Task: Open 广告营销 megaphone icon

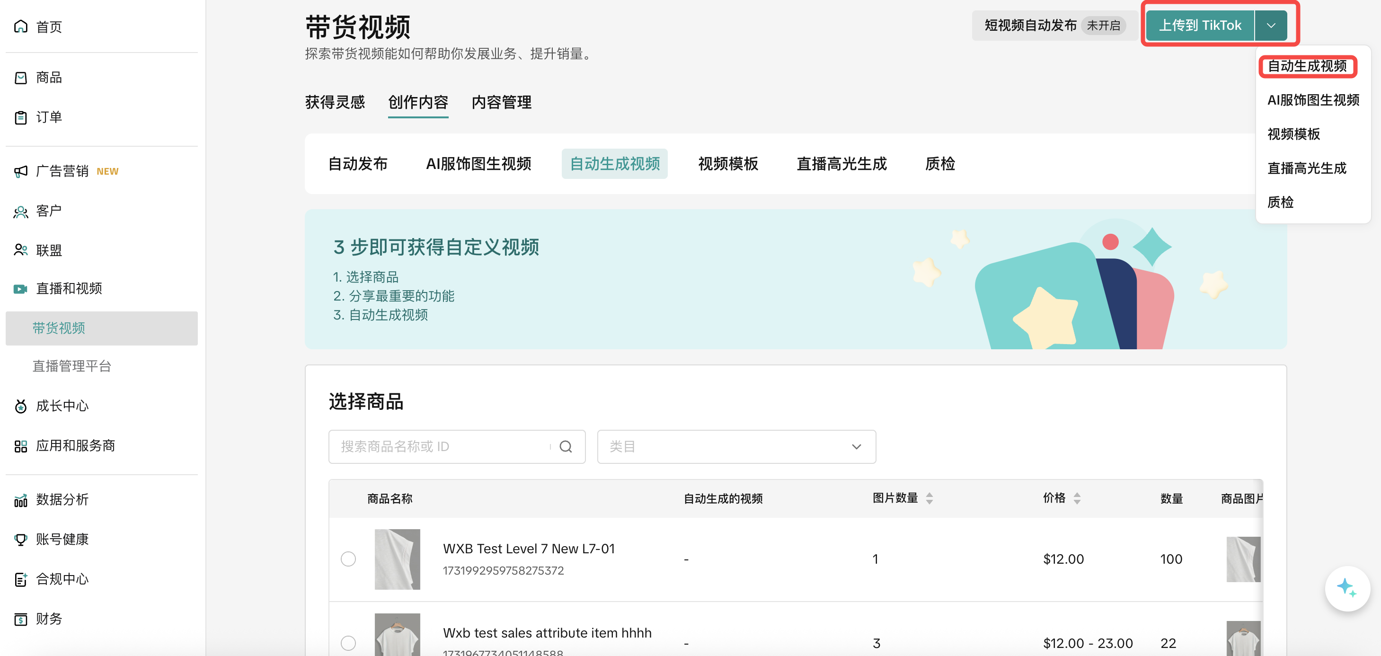Action: point(20,171)
